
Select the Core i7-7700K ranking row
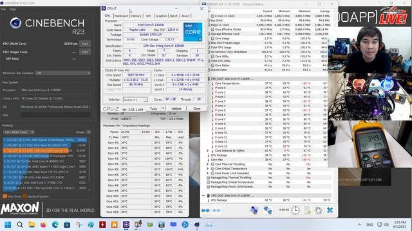point(44,182)
